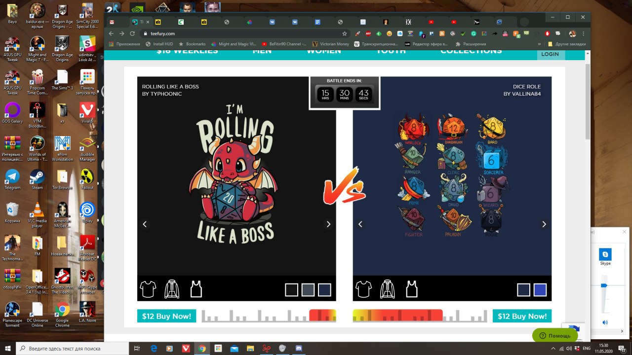Image resolution: width=632 pixels, height=355 pixels.
Task: Switch to the Google Docs tab
Action: pyautogui.click(x=317, y=22)
